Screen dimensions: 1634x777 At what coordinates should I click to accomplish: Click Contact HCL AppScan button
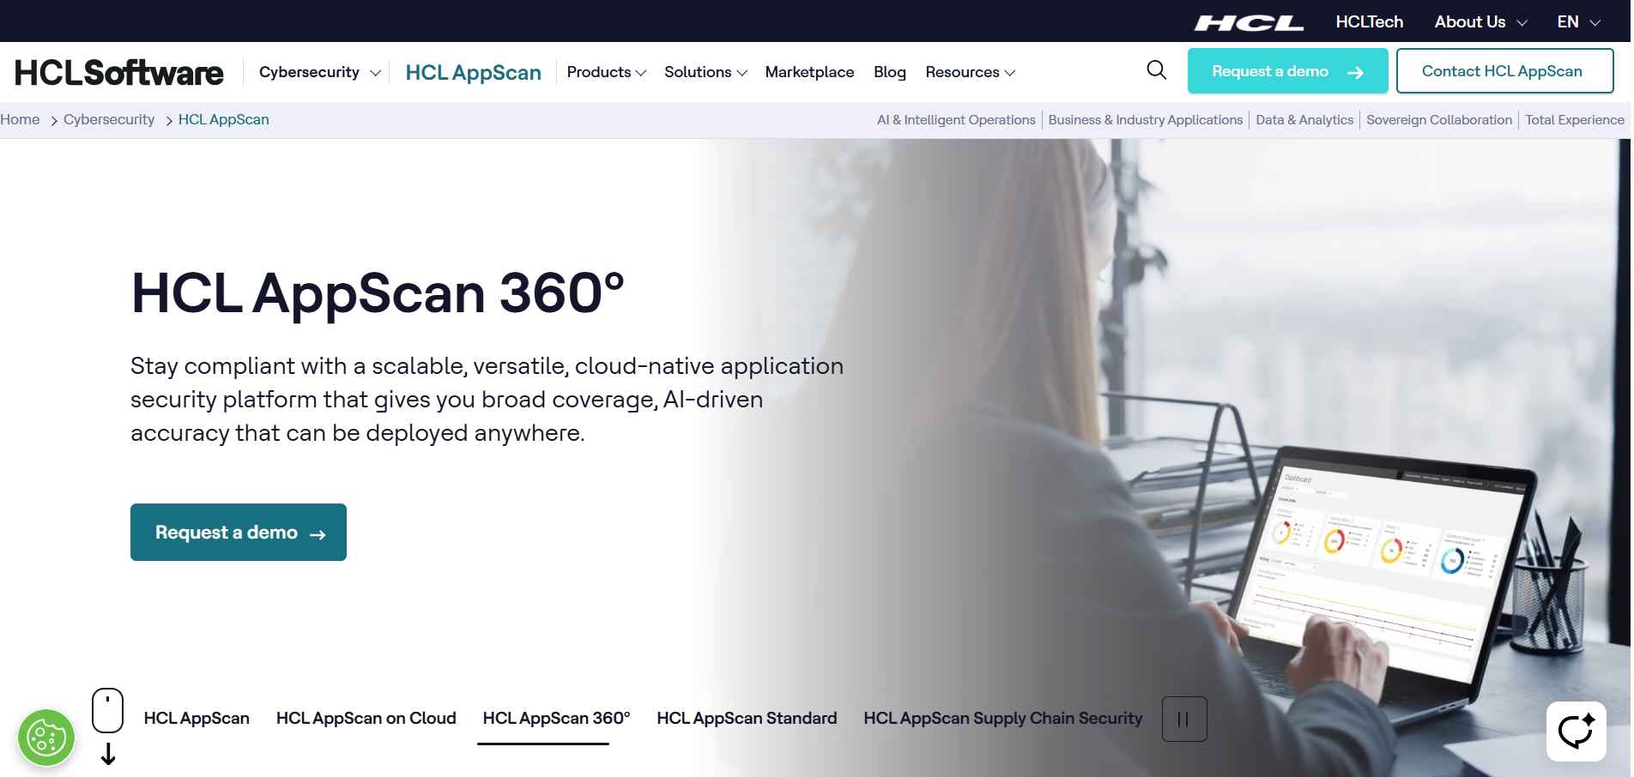click(x=1504, y=71)
